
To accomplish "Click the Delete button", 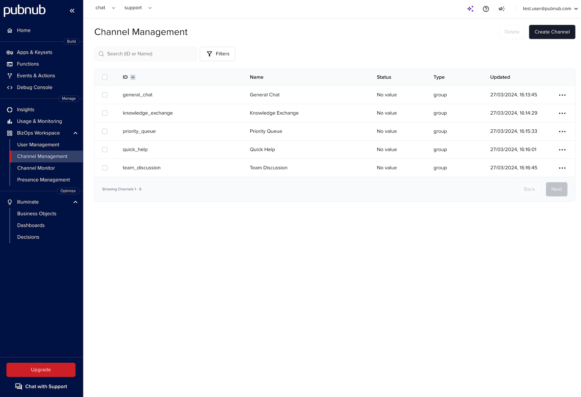I will click(512, 32).
